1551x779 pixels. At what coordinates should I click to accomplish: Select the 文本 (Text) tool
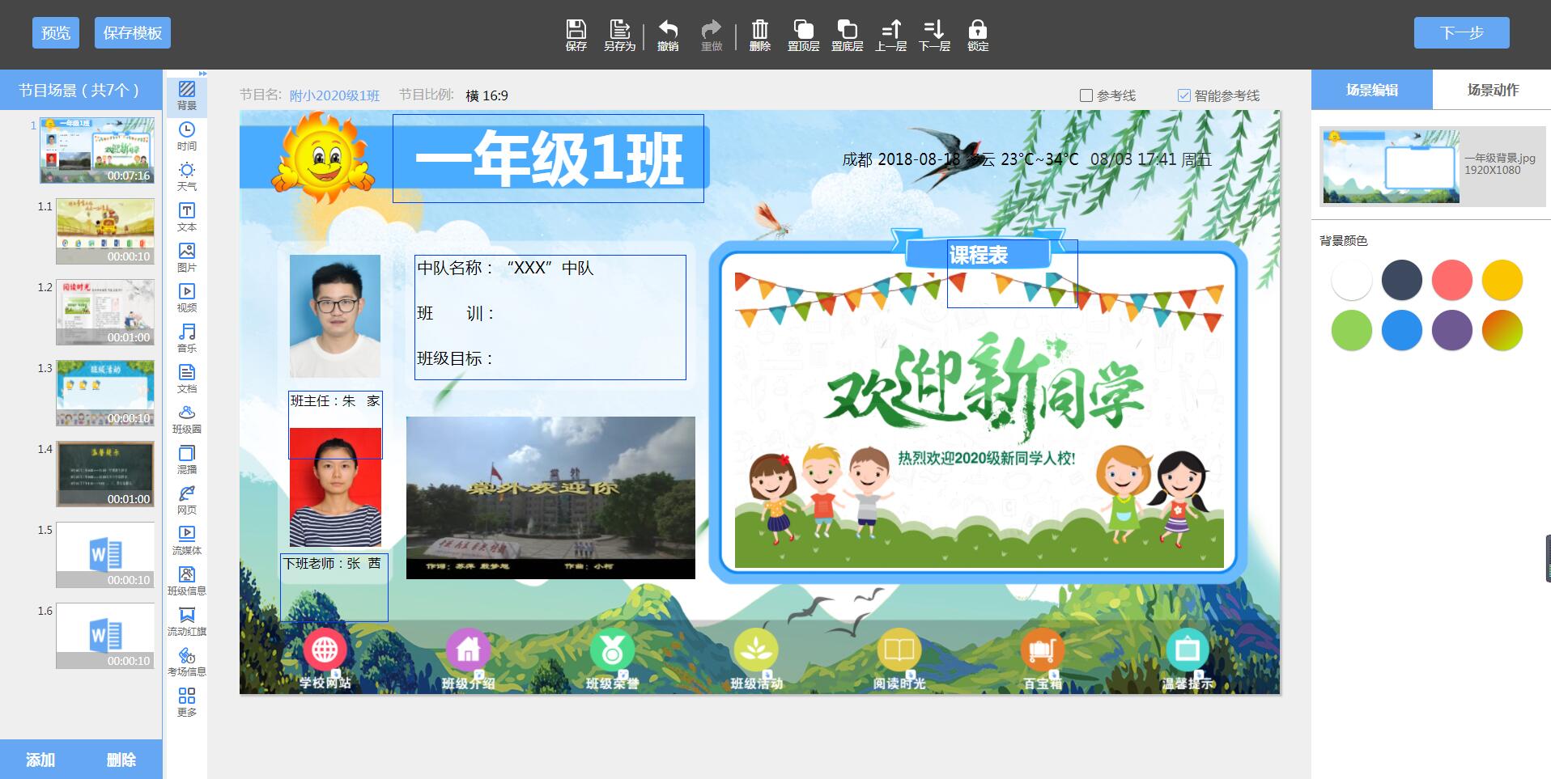[x=187, y=216]
